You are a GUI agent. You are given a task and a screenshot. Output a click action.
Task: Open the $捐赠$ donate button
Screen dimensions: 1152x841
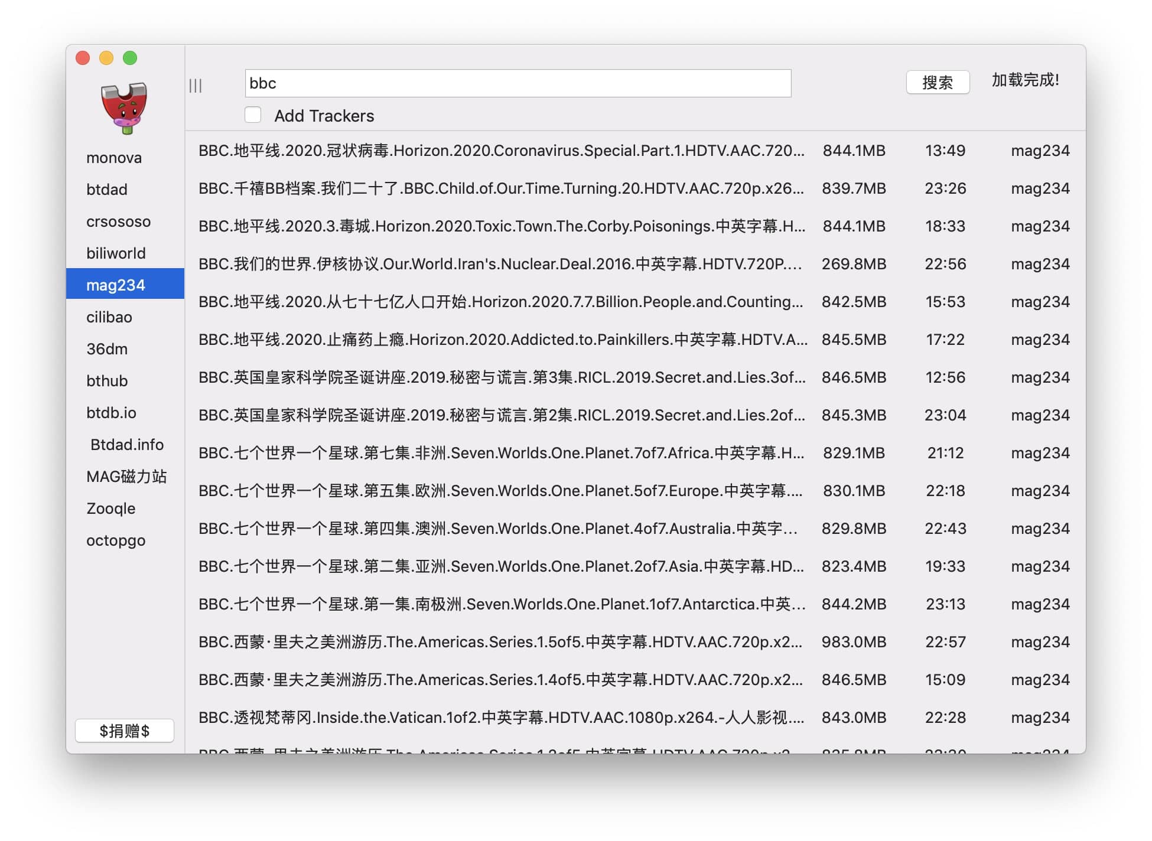tap(125, 731)
